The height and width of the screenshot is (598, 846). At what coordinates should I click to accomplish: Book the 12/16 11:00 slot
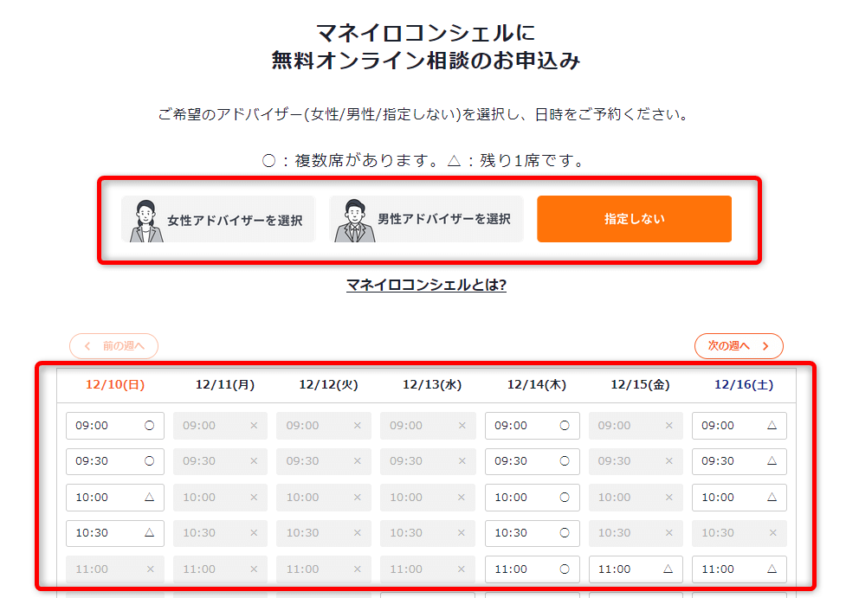(x=739, y=569)
